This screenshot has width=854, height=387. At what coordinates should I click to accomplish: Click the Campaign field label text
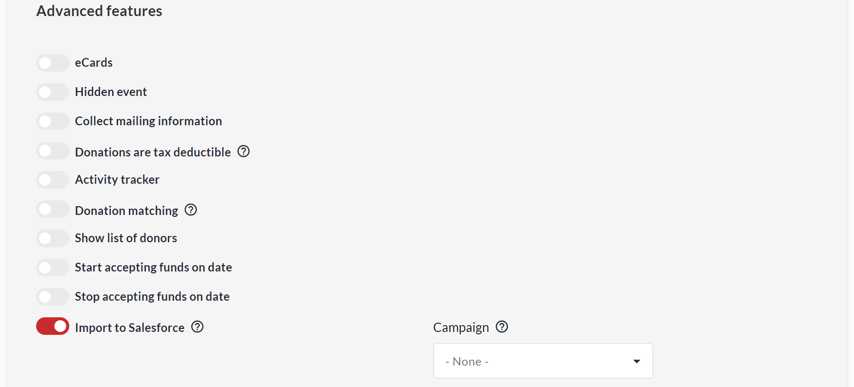pos(461,328)
